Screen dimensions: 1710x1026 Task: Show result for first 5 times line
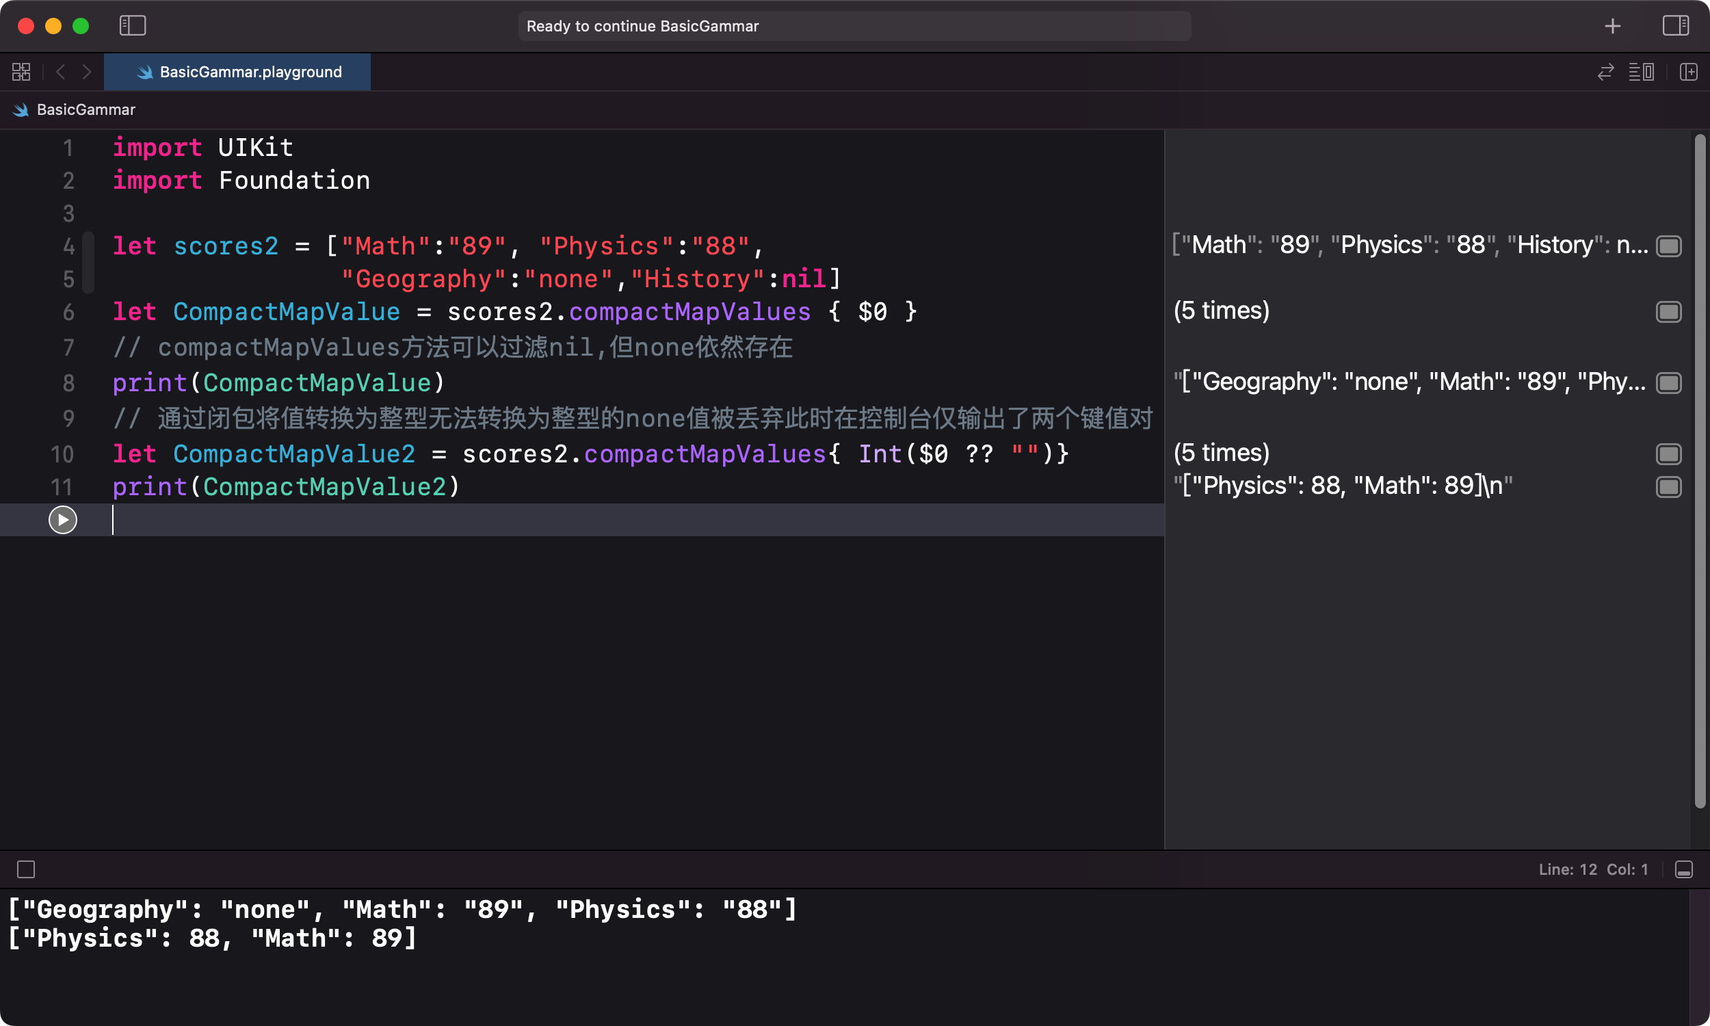(1668, 312)
